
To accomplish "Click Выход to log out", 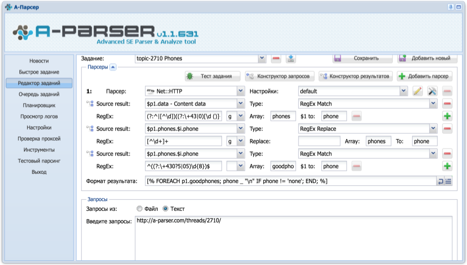I will (x=39, y=172).
